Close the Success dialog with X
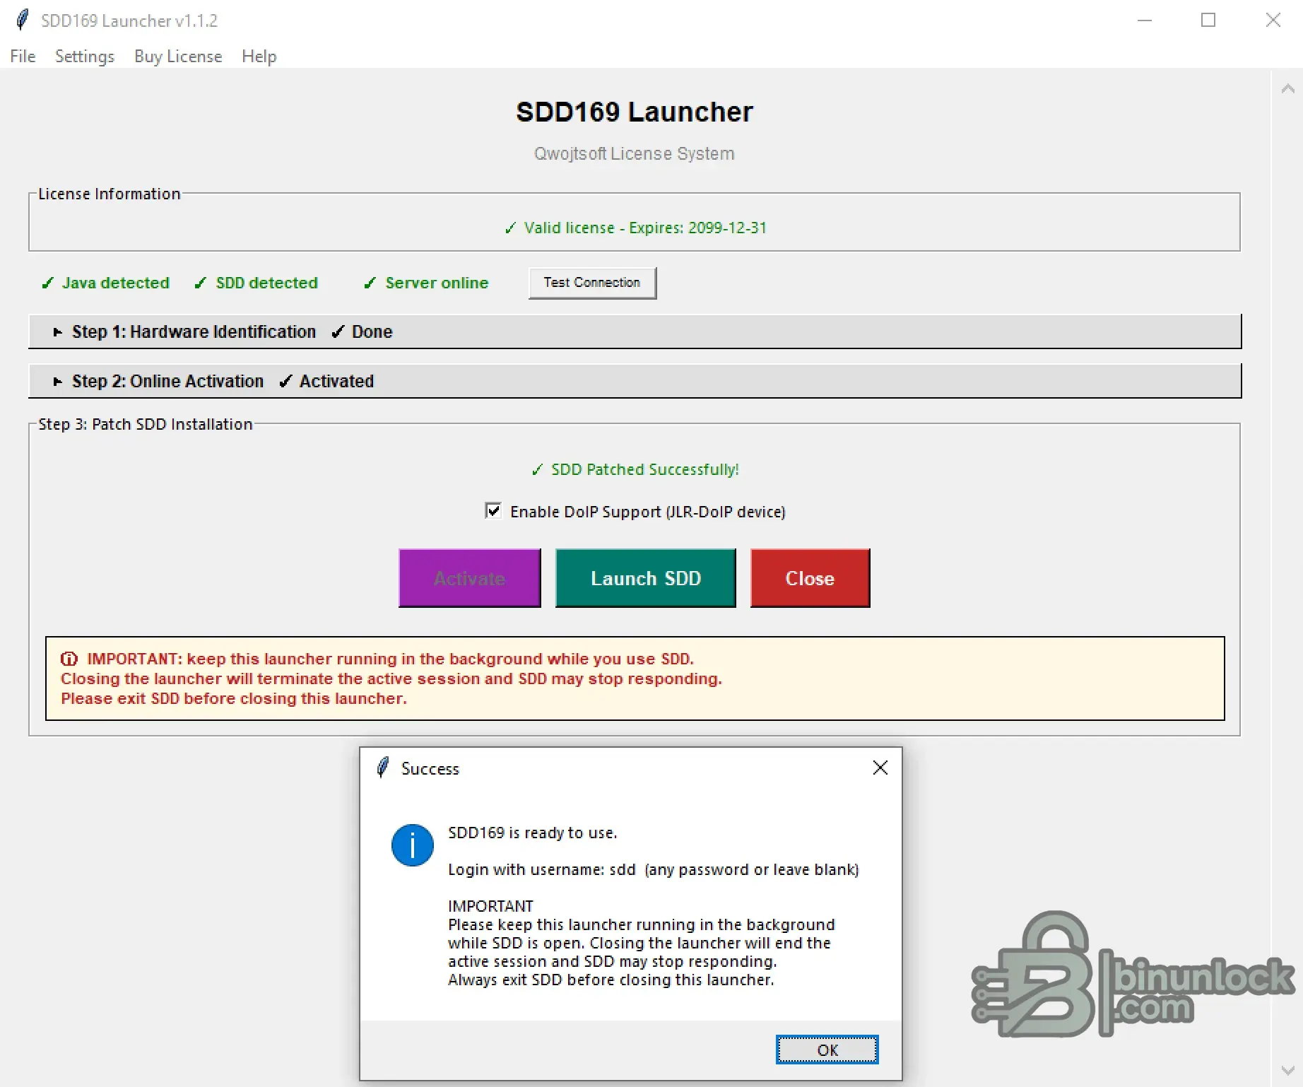1303x1087 pixels. pyautogui.click(x=880, y=768)
